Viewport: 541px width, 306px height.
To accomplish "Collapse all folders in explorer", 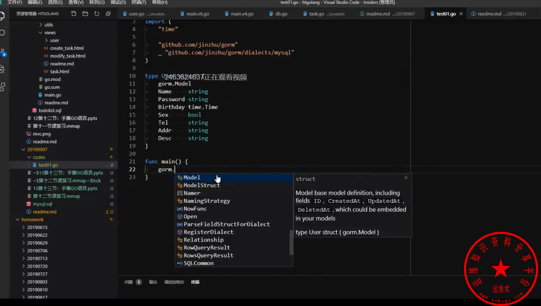I will pyautogui.click(x=108, y=13).
